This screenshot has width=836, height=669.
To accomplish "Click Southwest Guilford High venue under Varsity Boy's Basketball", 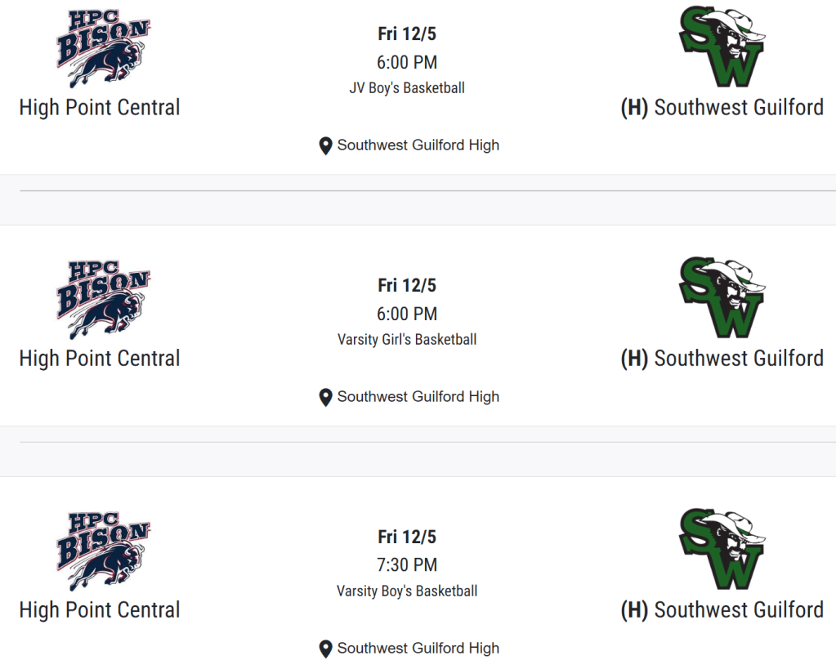I will click(x=418, y=649).
